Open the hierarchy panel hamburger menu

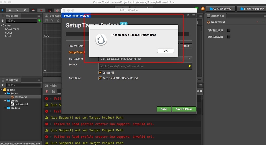click(39, 16)
